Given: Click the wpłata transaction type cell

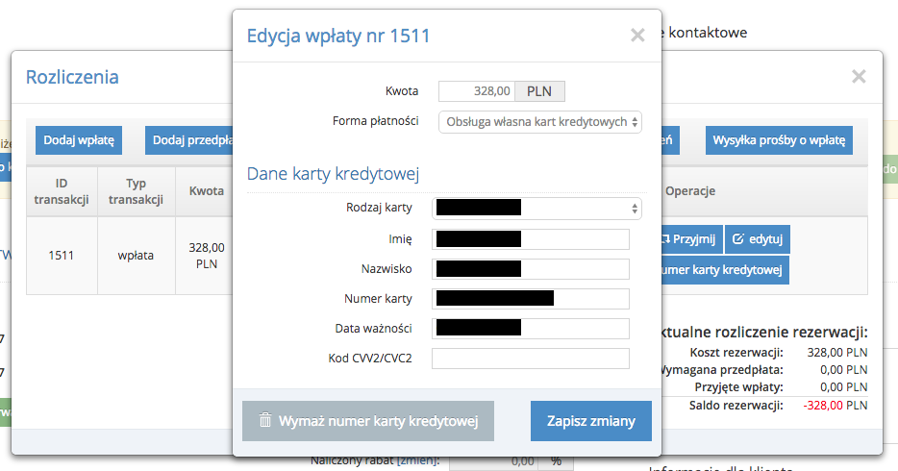Looking at the screenshot, I should pyautogui.click(x=136, y=256).
